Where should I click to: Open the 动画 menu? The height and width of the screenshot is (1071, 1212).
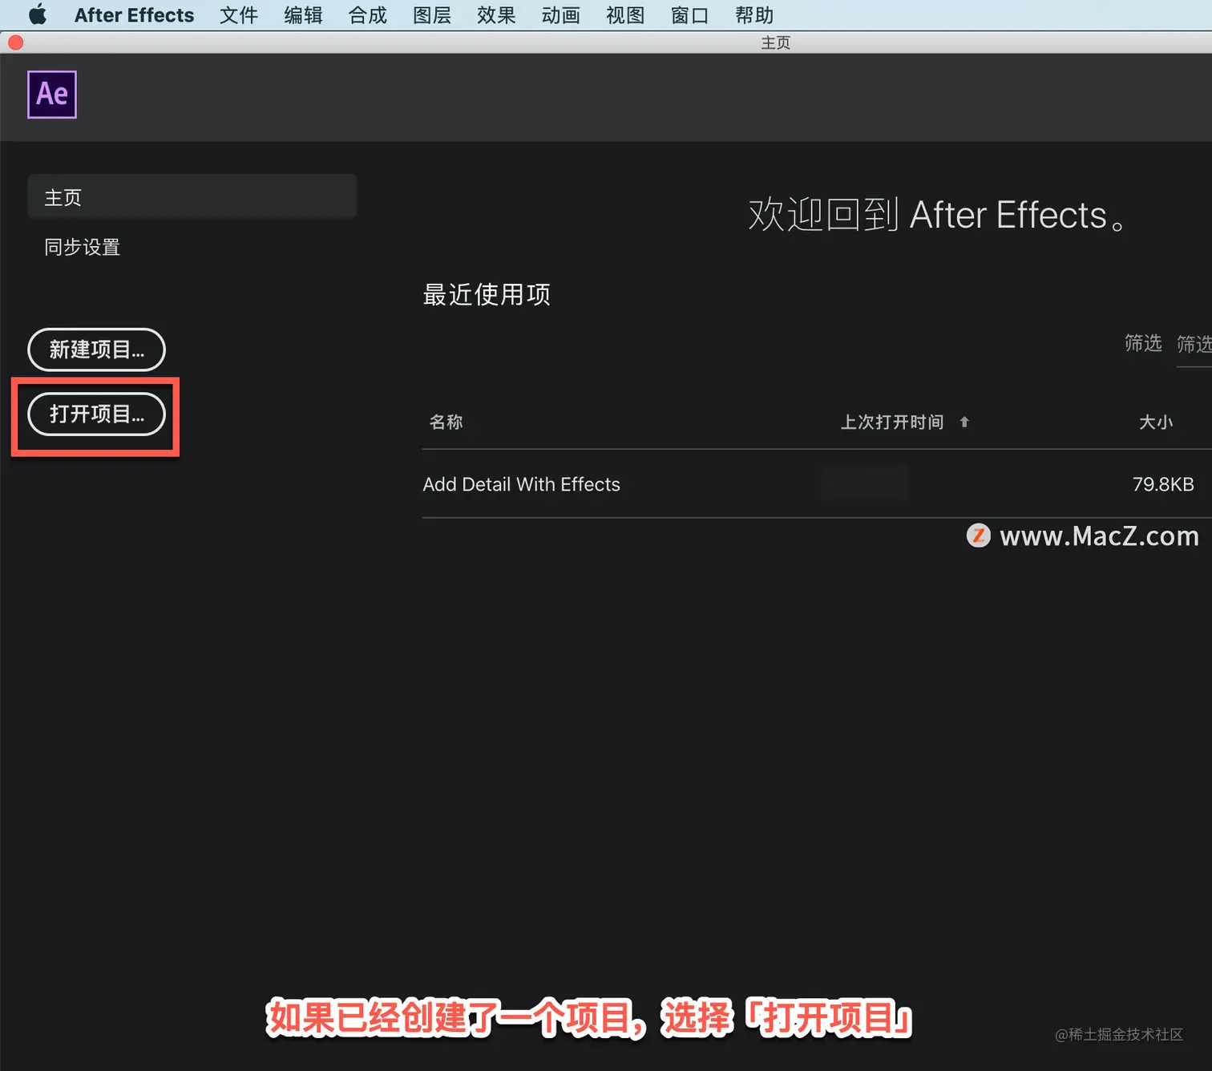pyautogui.click(x=561, y=15)
